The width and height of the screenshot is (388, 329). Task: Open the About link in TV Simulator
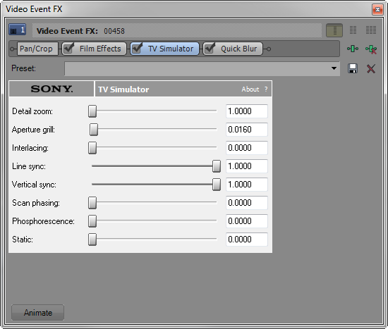[x=250, y=89]
